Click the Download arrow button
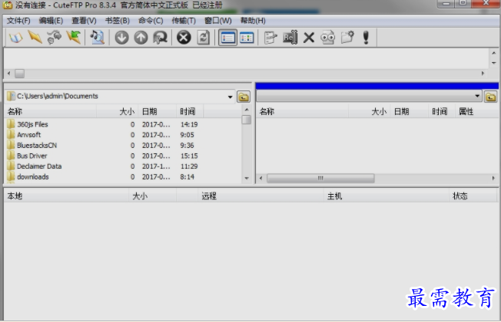 pyautogui.click(x=121, y=38)
